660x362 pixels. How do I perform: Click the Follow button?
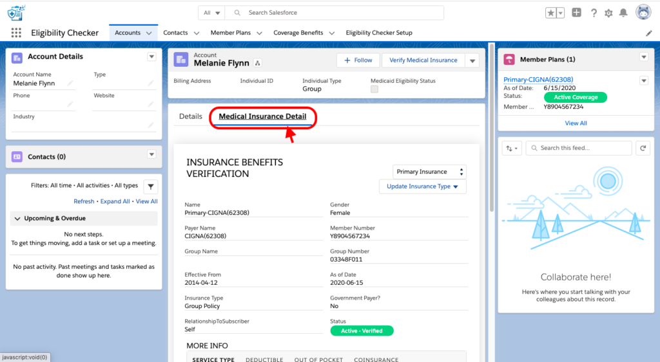[358, 60]
